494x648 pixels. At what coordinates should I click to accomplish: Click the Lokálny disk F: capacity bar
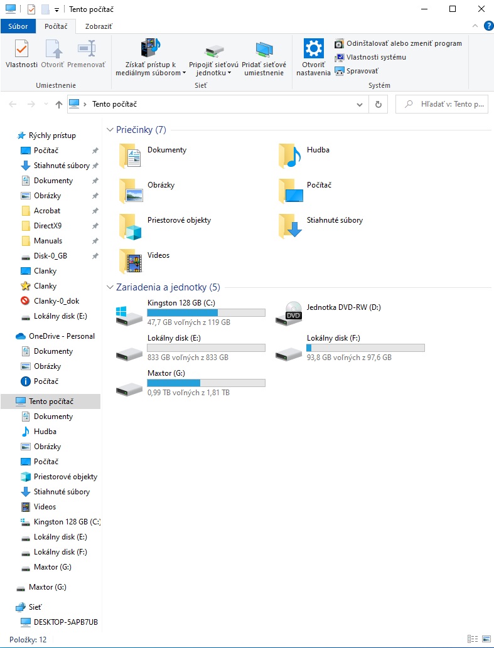365,348
